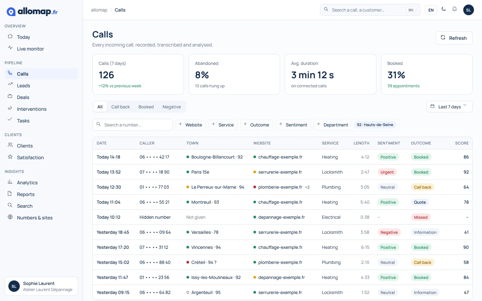Open Analytics insights
The width and height of the screenshot is (482, 301).
click(x=41, y=183)
